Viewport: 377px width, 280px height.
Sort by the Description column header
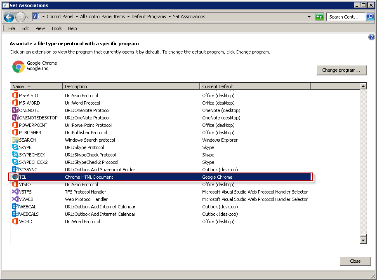point(131,86)
